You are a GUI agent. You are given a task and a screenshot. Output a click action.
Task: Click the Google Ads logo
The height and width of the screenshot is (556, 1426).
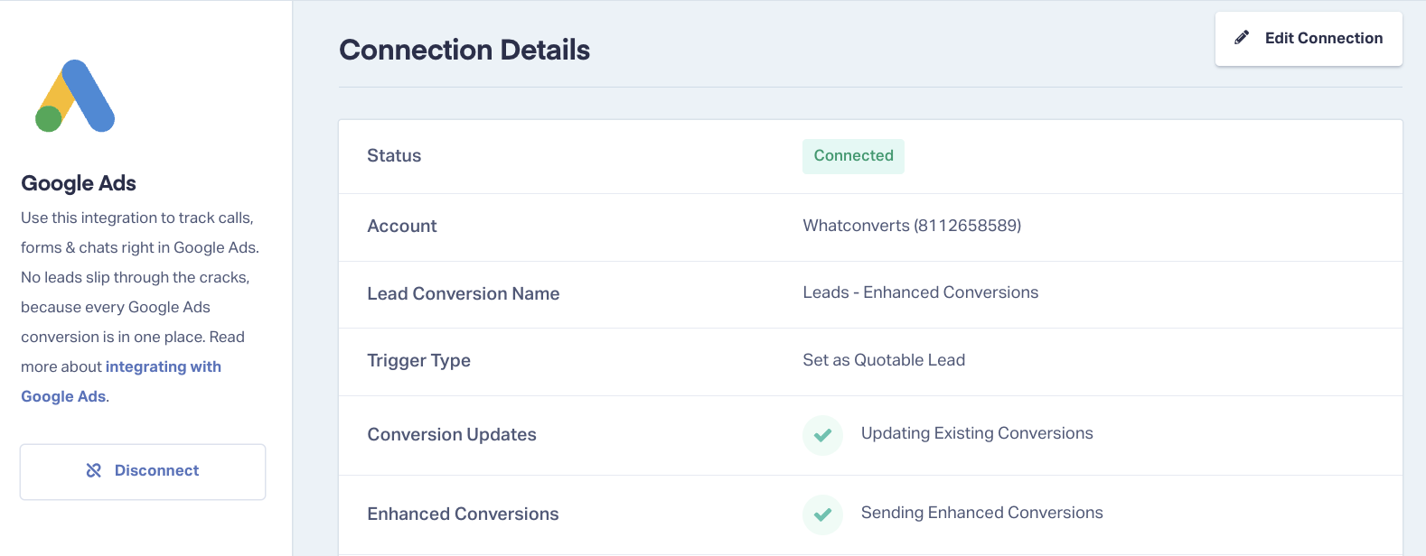click(x=75, y=96)
